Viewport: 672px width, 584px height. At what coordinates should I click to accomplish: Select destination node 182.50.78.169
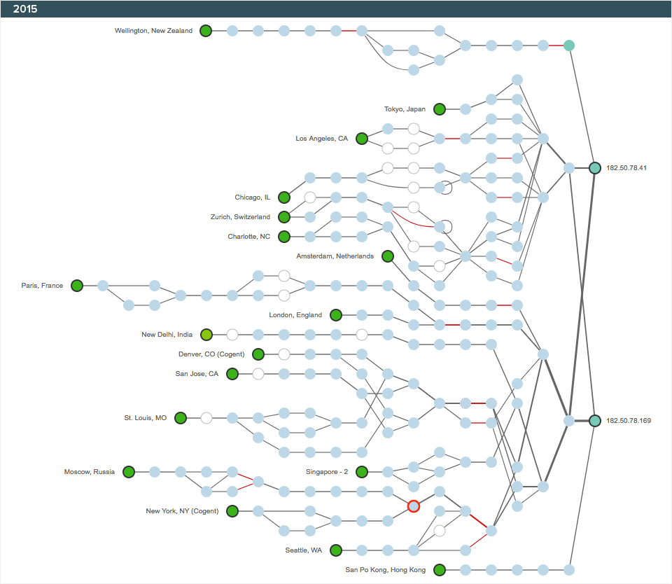pos(594,421)
